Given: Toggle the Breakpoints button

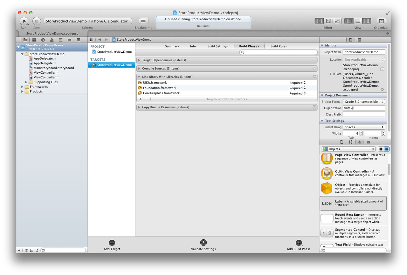Looking at the screenshot, I should coord(143,21).
